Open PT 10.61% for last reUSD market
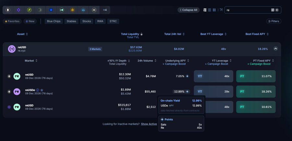Viewport: 292px width, 141px height. click(x=256, y=107)
